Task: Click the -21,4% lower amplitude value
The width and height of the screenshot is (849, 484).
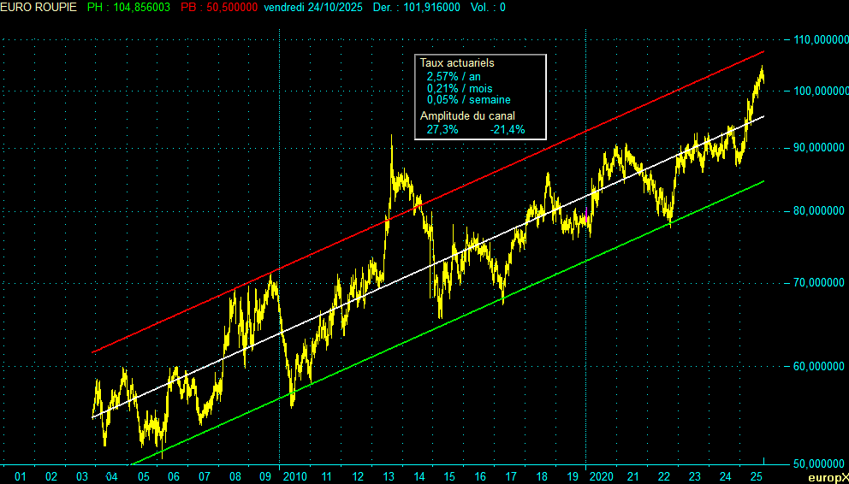Action: (507, 130)
